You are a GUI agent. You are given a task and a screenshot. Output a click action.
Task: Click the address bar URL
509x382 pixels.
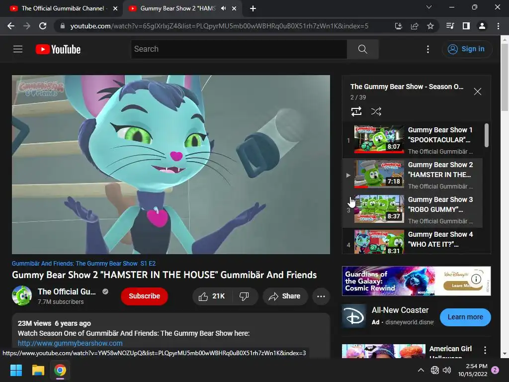click(219, 26)
